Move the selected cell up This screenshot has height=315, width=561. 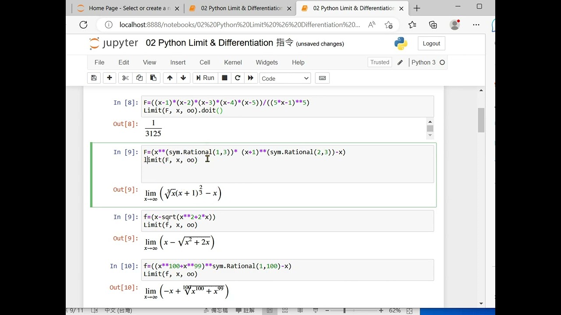pos(170,78)
